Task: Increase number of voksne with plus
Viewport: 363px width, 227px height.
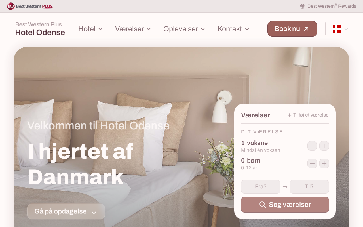Action: pos(324,146)
